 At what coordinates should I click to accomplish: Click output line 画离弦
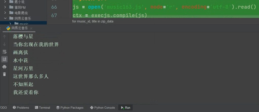21,52
